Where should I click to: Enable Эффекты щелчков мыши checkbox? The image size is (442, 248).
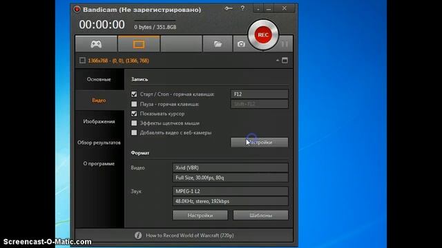click(x=134, y=123)
